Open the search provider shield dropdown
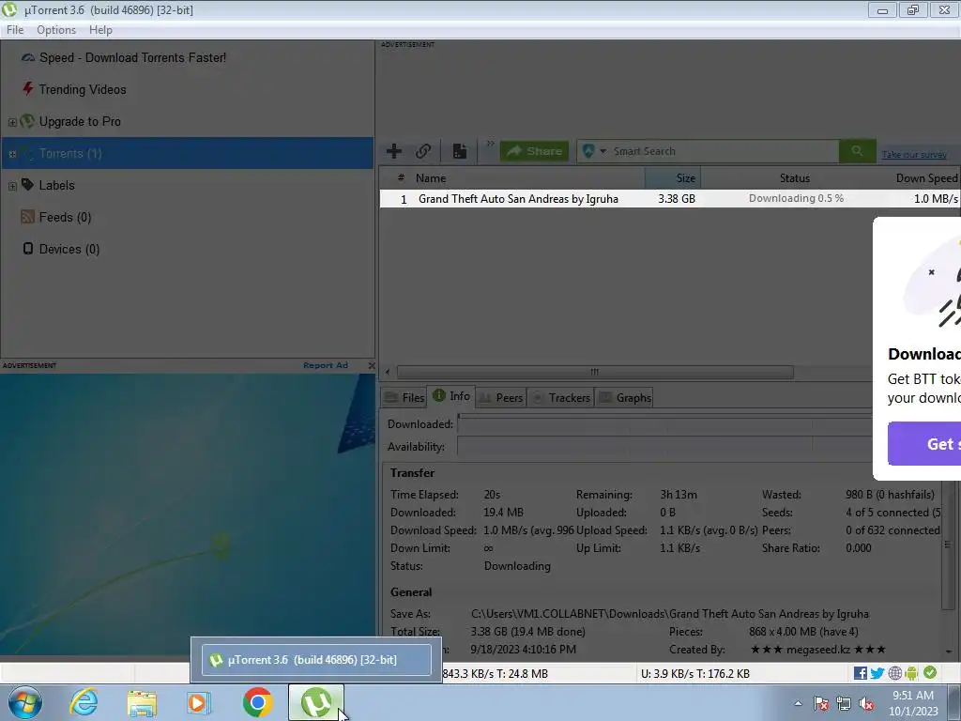This screenshot has width=961, height=721. (594, 151)
